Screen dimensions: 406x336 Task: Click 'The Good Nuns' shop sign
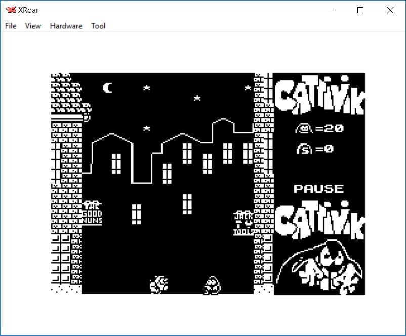92,213
